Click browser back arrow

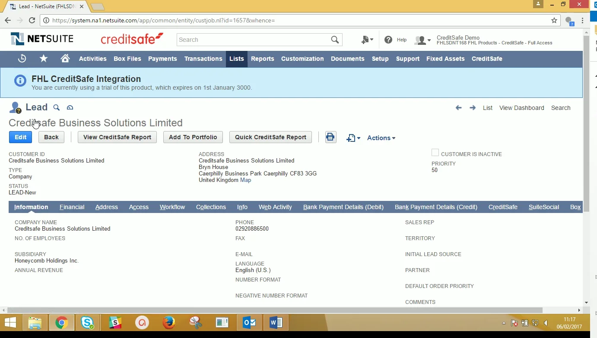(8, 20)
